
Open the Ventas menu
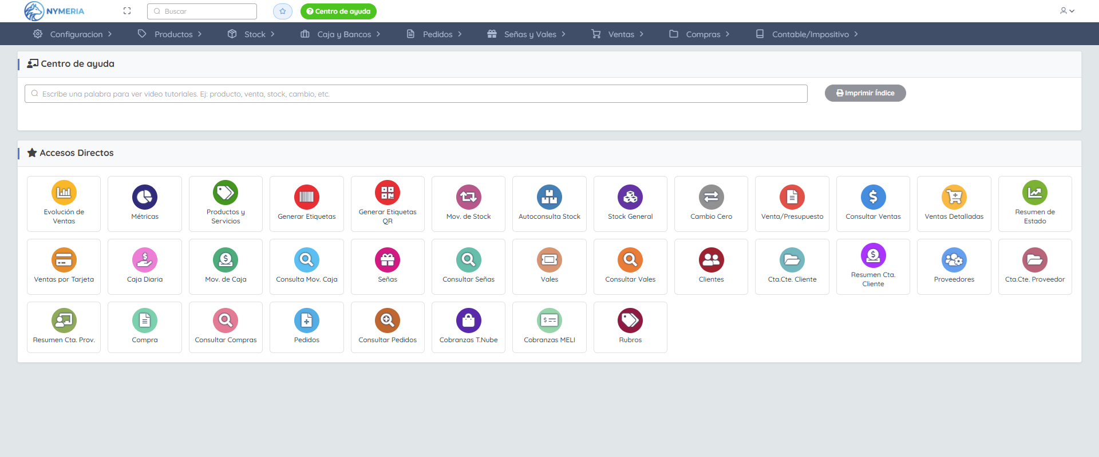tap(618, 34)
